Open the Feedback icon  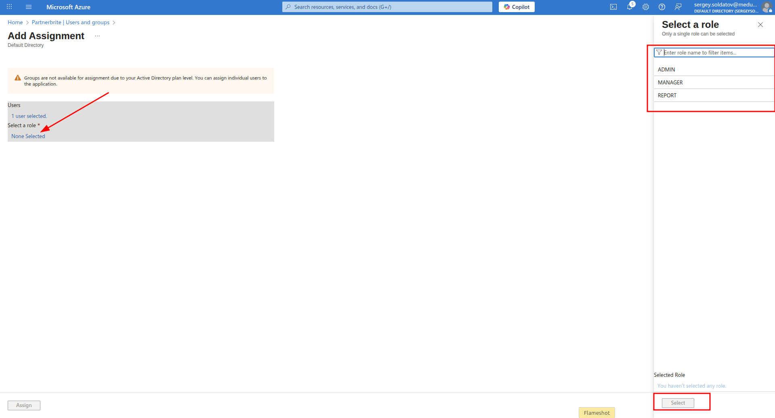point(678,7)
